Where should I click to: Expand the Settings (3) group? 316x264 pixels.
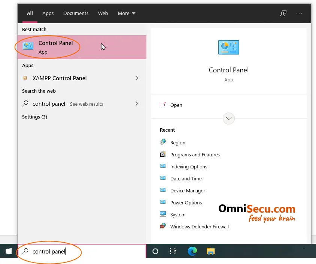[x=34, y=117]
